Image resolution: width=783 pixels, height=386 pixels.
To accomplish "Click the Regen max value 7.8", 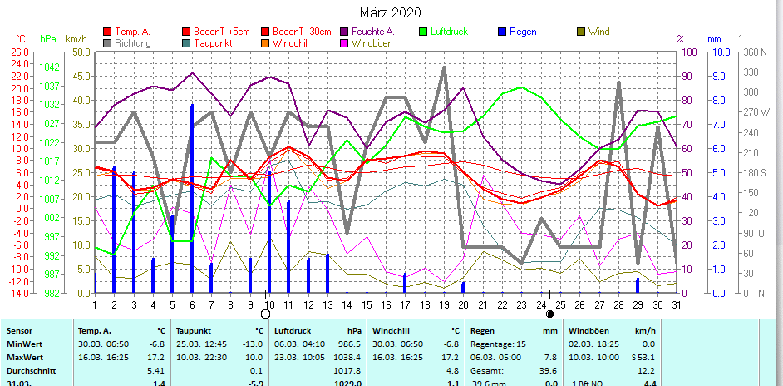I will point(553,358).
